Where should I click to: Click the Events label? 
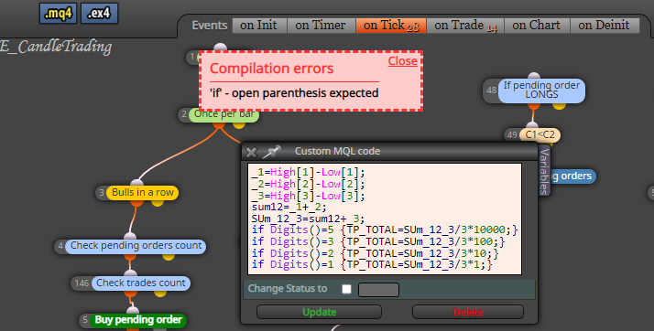tap(210, 26)
